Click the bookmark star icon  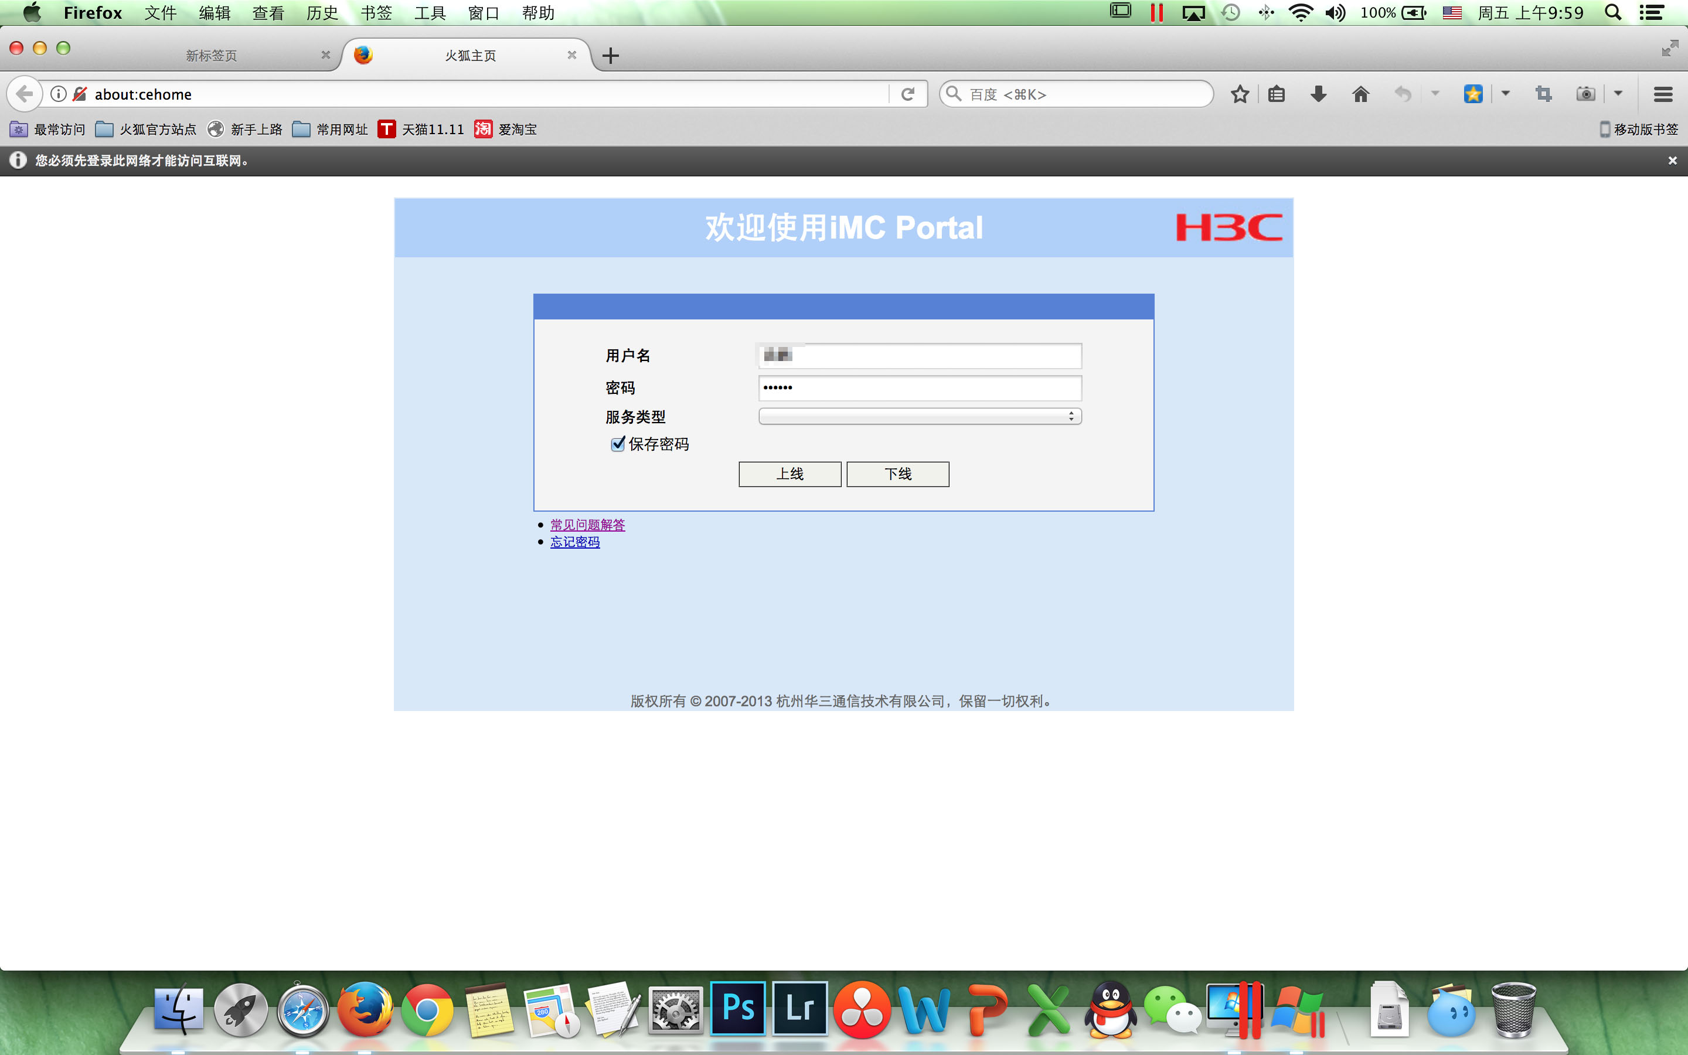tap(1240, 94)
